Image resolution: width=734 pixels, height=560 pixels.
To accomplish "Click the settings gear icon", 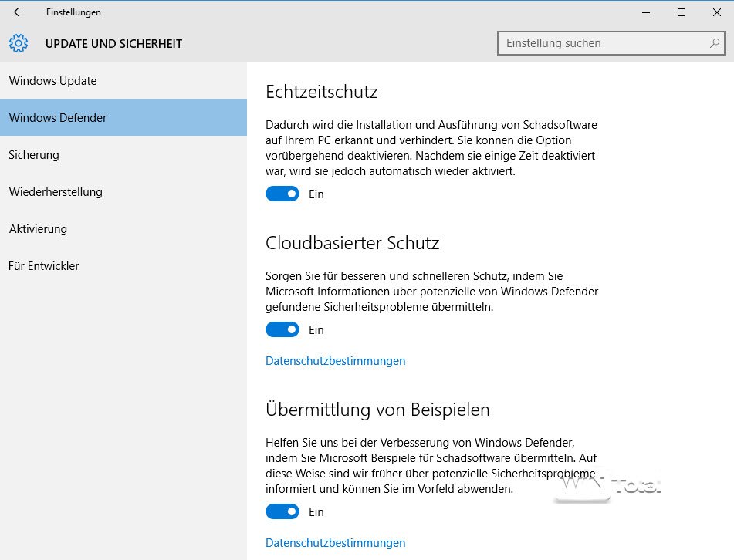I will (x=19, y=43).
